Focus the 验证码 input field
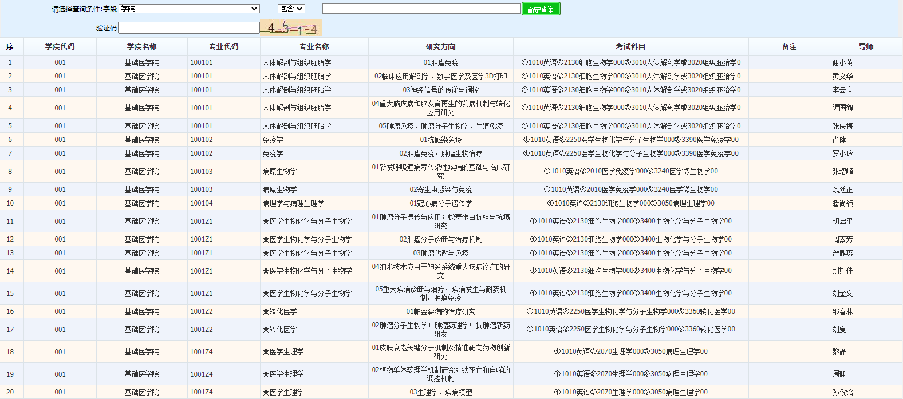Image resolution: width=903 pixels, height=399 pixels. 189,27
